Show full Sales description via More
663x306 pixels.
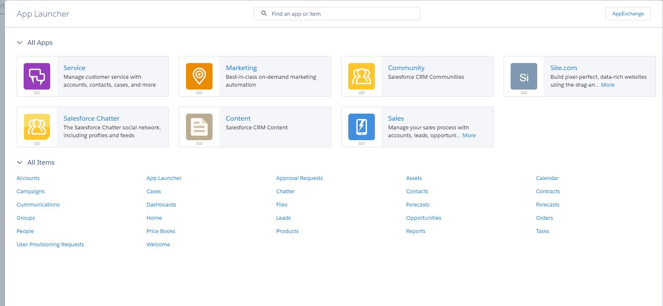469,136
